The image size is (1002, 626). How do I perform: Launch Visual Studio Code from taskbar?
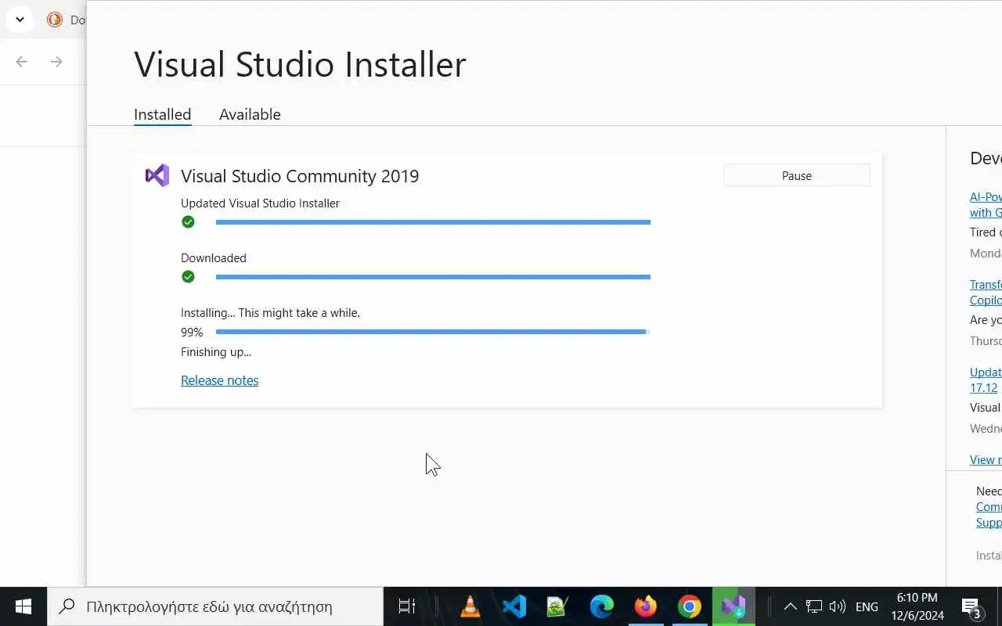tap(514, 606)
